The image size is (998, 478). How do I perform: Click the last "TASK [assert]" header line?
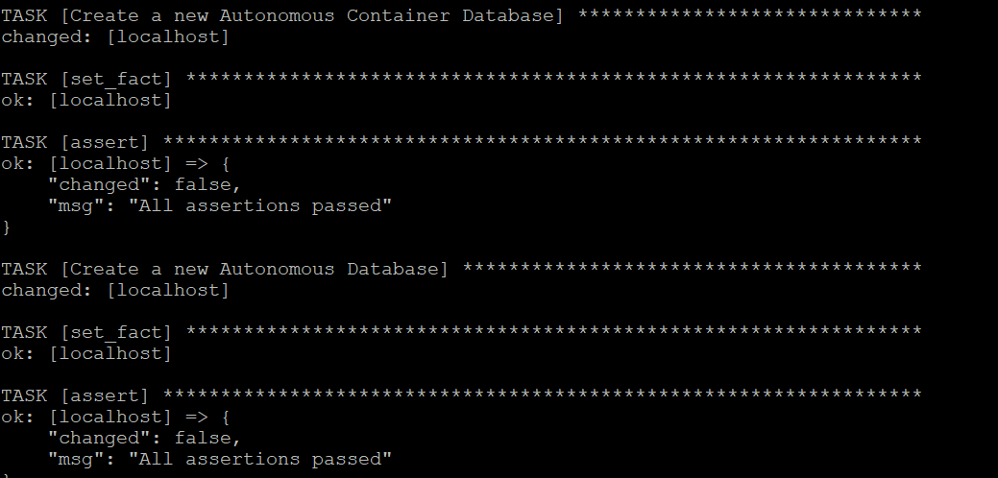[x=75, y=395]
